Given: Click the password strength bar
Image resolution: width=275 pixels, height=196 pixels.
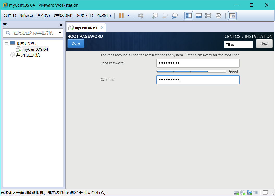Looking at the screenshot, I should [x=191, y=71].
